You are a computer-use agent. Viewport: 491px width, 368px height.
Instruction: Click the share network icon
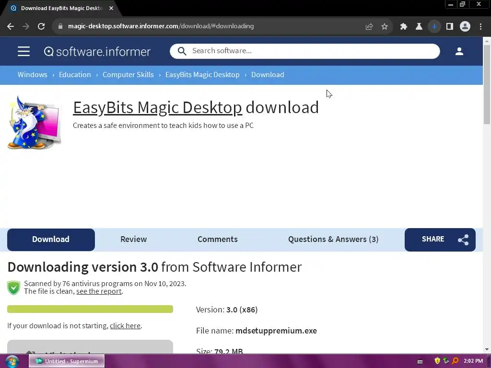(x=463, y=240)
